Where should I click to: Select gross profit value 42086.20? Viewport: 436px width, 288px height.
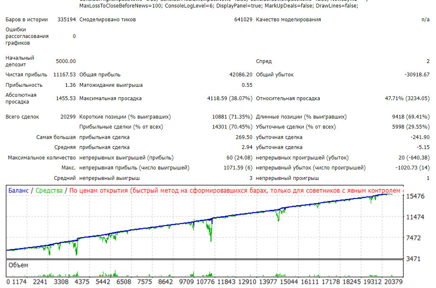[241, 75]
